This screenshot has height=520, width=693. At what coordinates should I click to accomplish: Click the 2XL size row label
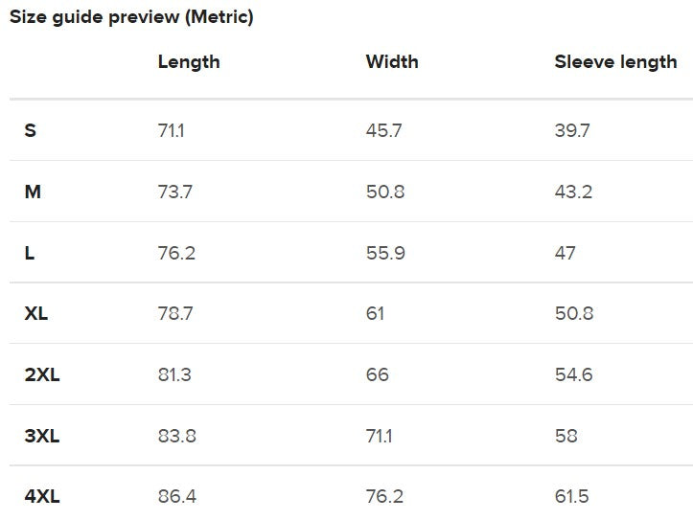click(x=42, y=374)
